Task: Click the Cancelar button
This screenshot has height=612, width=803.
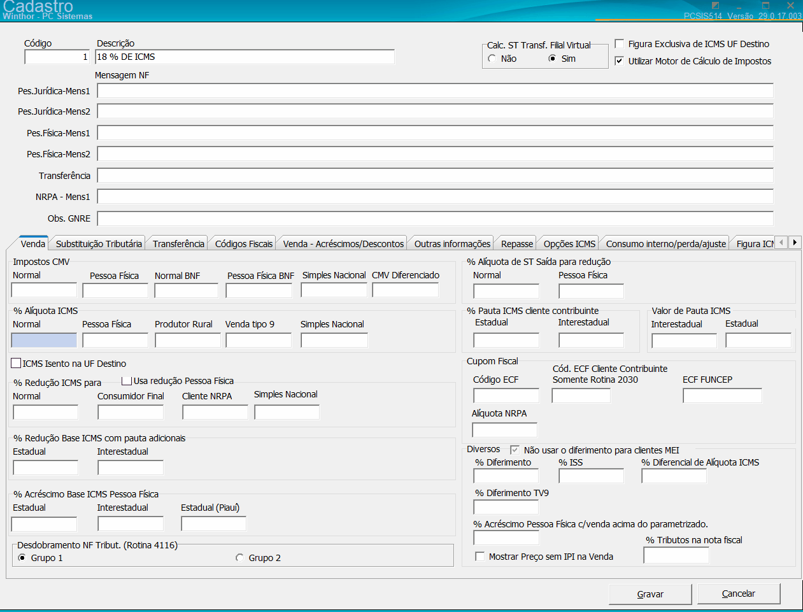Action: point(739,594)
